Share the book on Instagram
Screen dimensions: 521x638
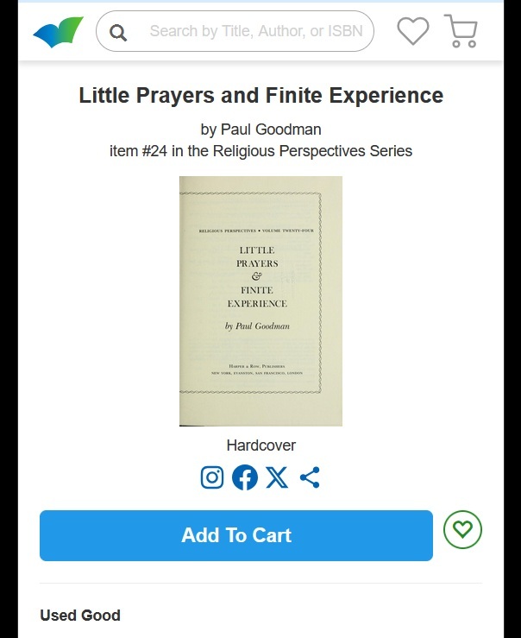212,477
